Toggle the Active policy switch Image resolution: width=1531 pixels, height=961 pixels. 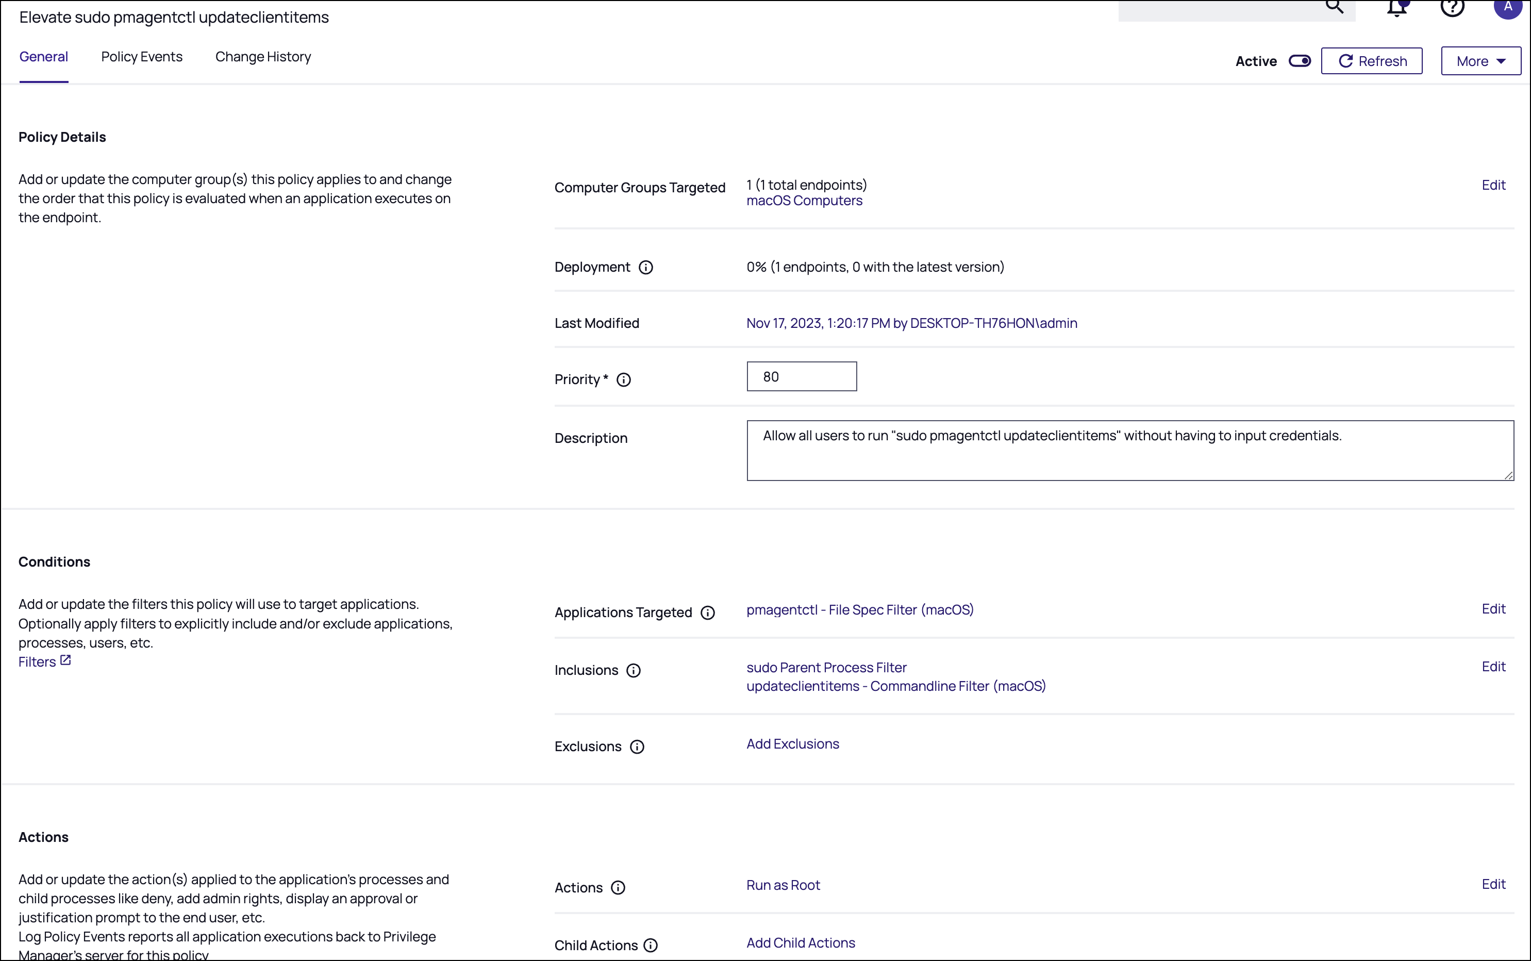[x=1299, y=61]
